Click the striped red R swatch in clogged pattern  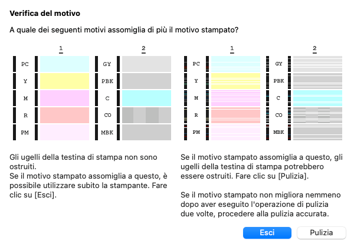click(235, 114)
